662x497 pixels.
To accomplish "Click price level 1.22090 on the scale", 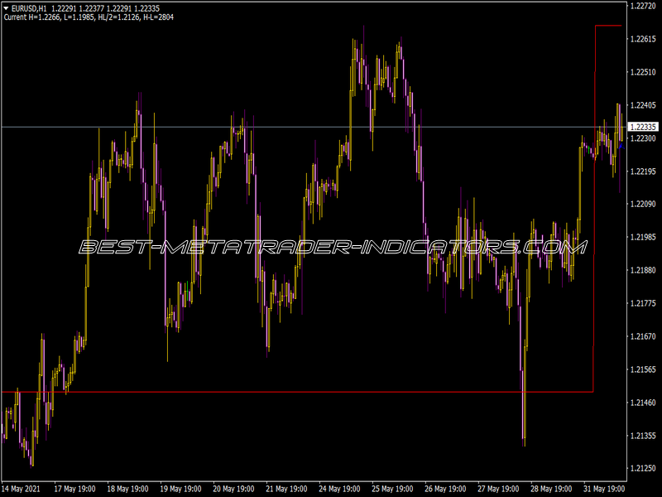I will pos(643,204).
